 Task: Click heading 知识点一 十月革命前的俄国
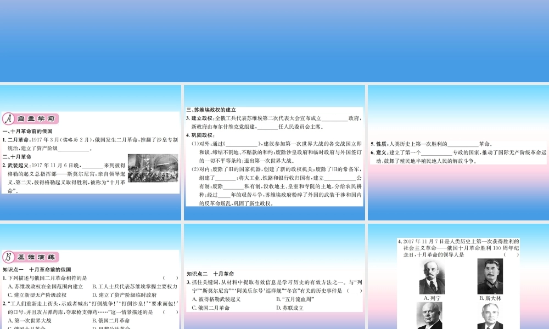(x=37, y=270)
